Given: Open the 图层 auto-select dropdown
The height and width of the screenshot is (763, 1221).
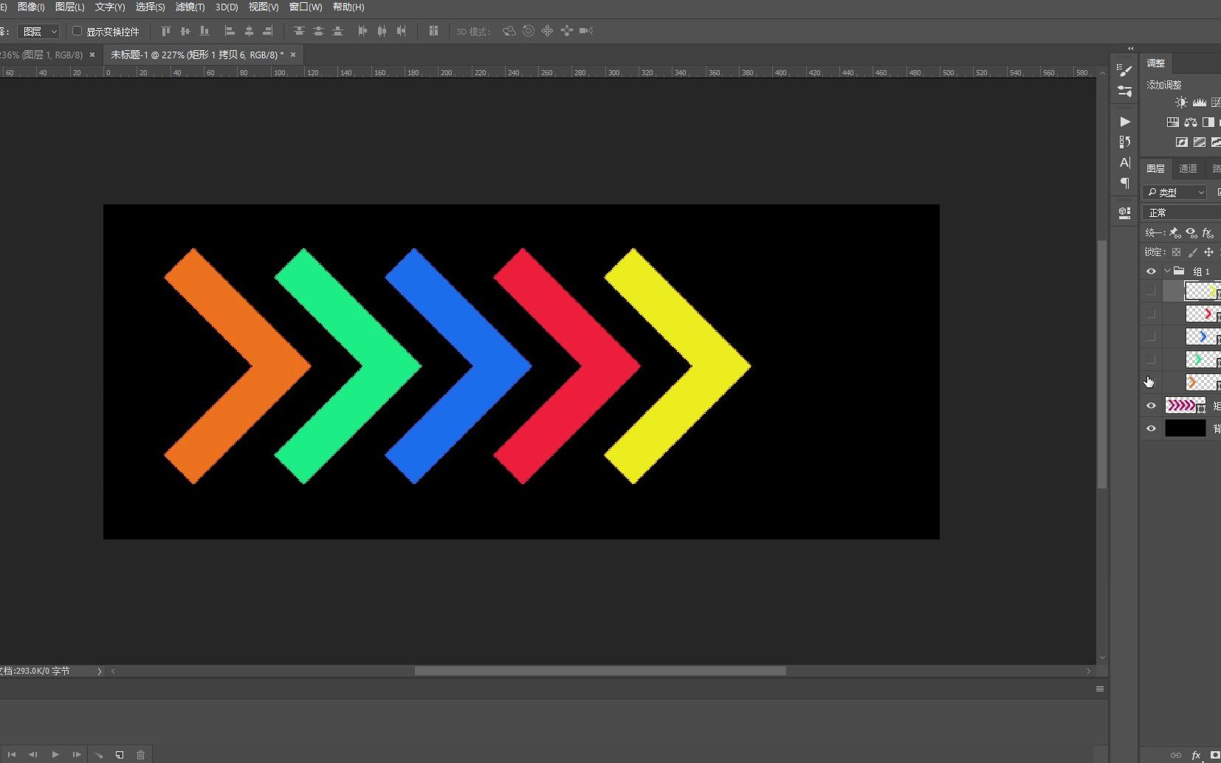Looking at the screenshot, I should [x=38, y=32].
